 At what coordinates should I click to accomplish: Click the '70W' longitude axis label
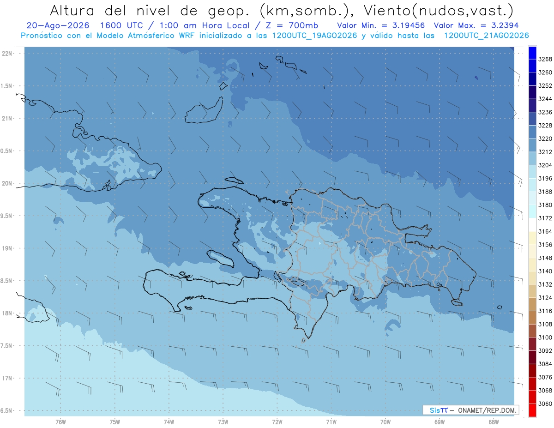pyautogui.click(x=385, y=422)
